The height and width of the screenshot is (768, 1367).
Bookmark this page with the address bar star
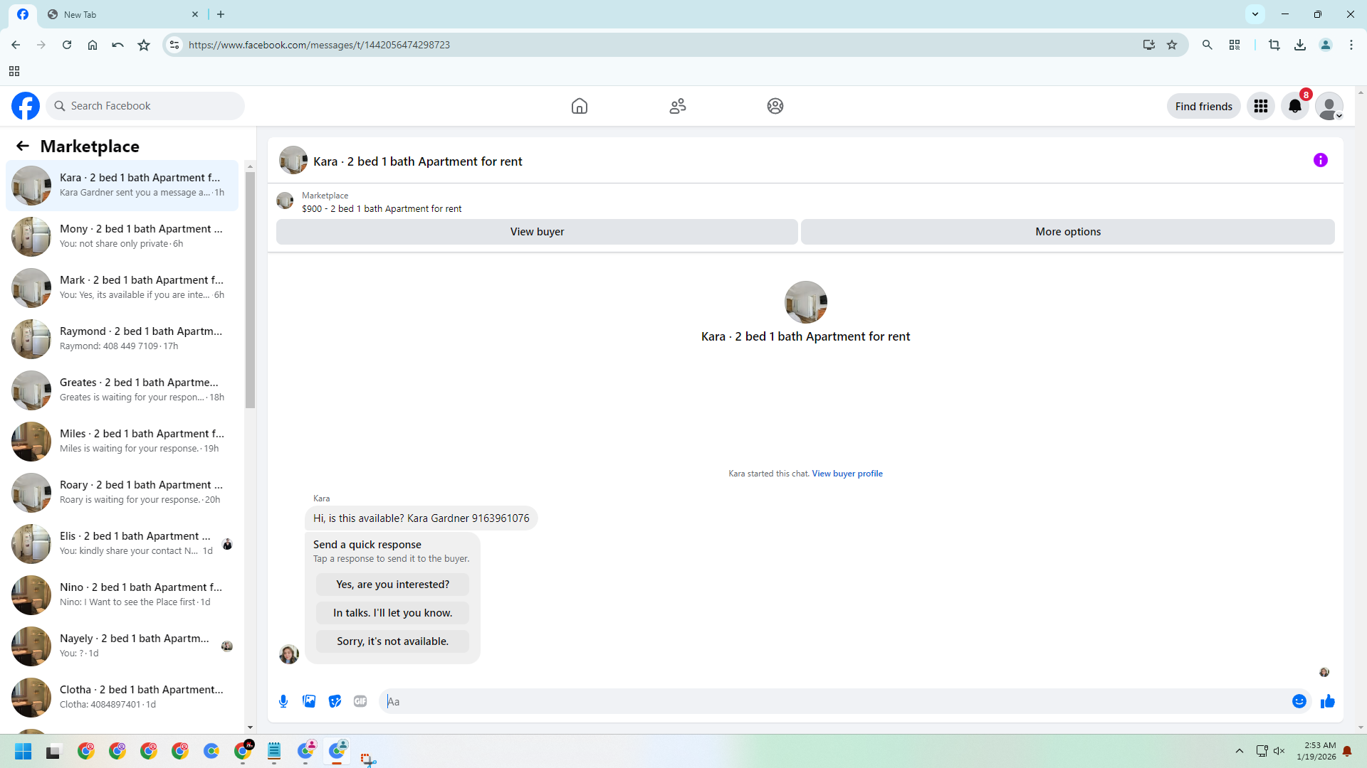[x=1172, y=45]
